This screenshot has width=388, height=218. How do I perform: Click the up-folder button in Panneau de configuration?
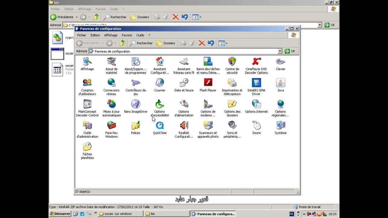point(122,43)
